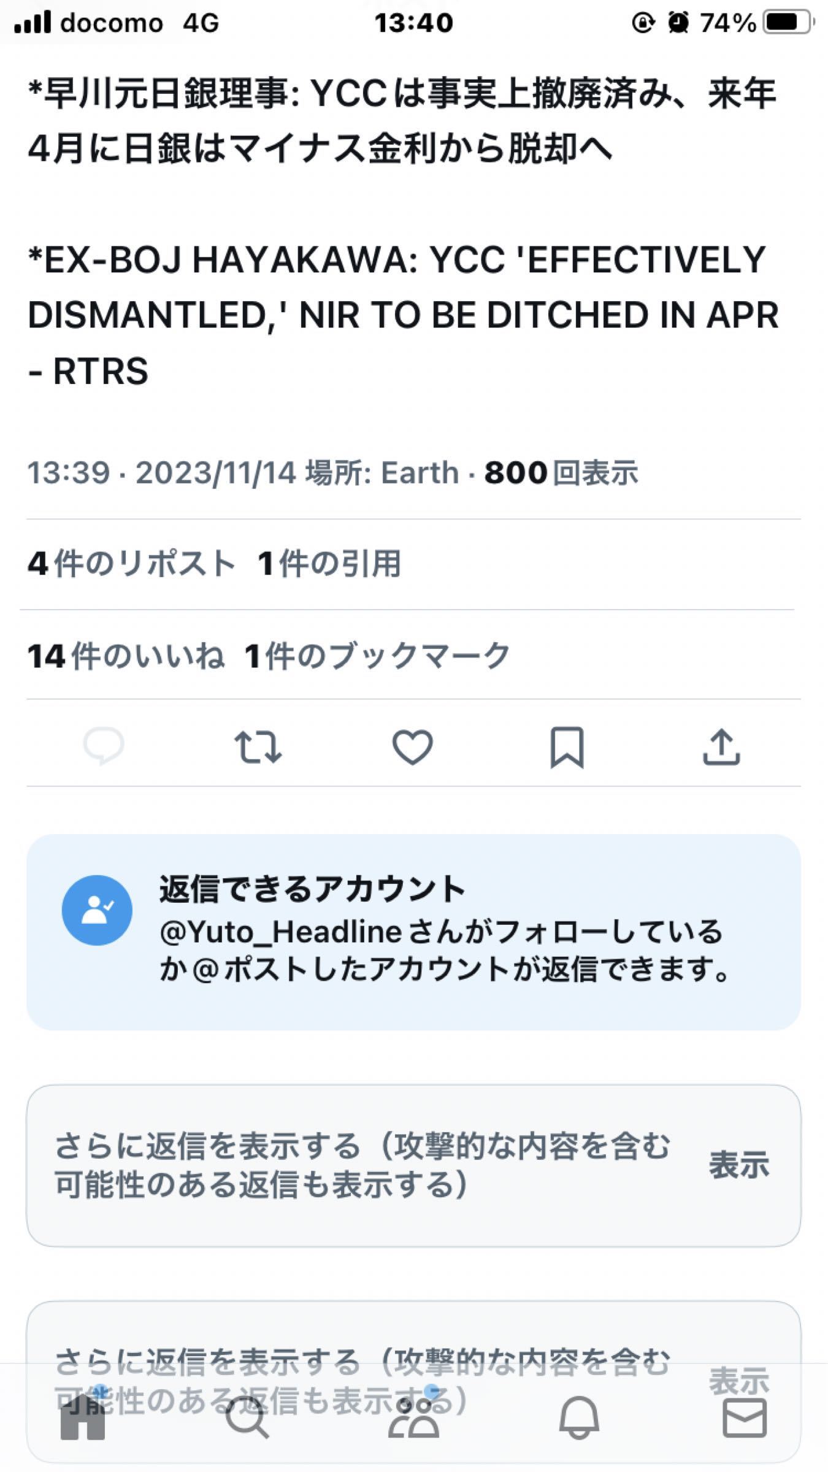Open the 800回表示 view analytics

coord(561,472)
